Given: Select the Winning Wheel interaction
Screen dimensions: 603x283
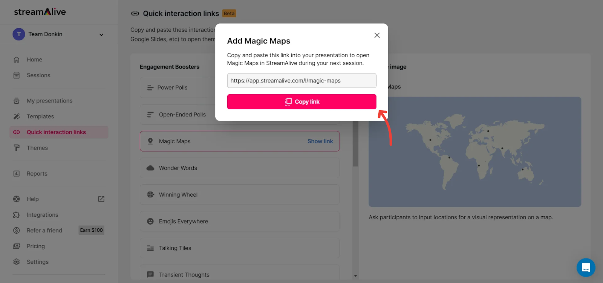Looking at the screenshot, I should click(240, 195).
